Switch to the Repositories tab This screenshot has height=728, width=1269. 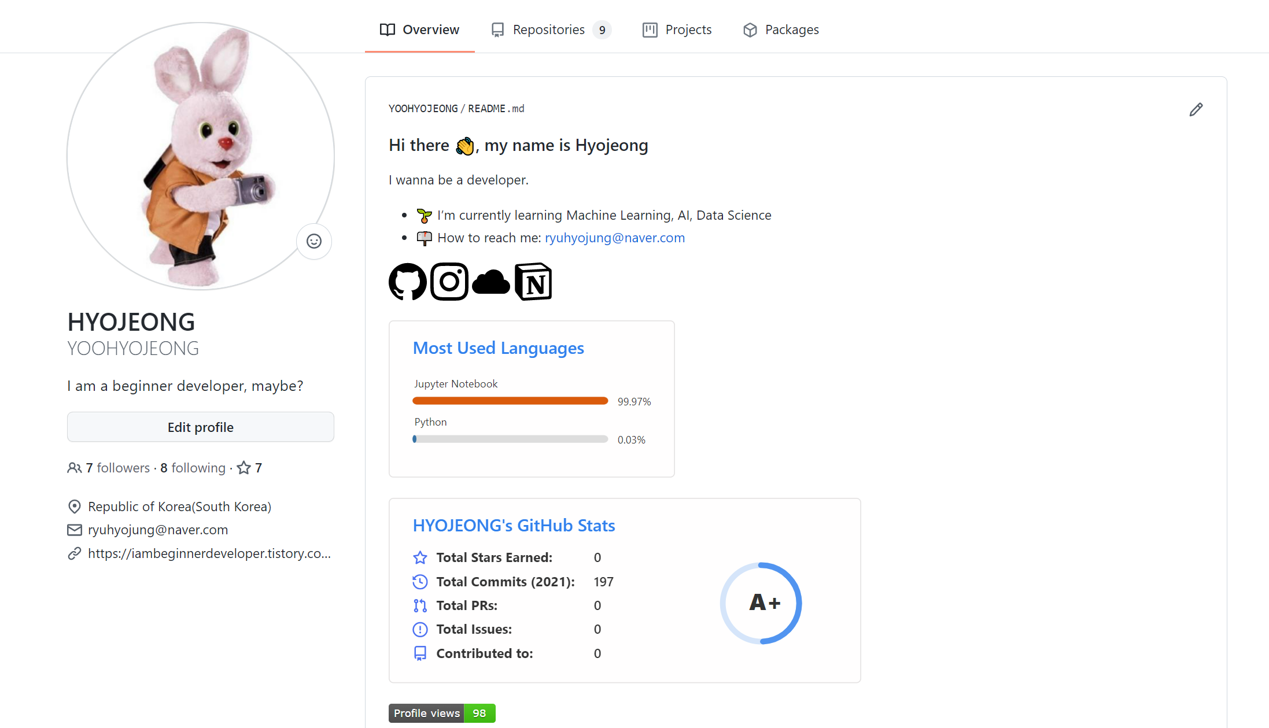pos(550,29)
